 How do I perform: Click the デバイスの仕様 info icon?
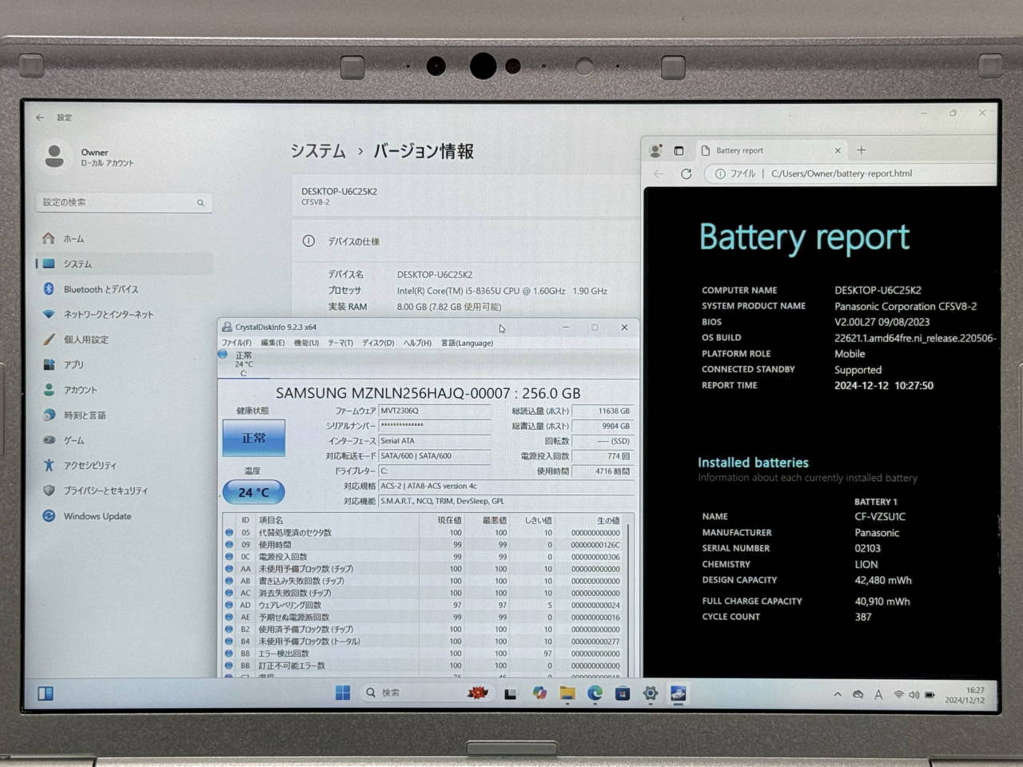(308, 241)
